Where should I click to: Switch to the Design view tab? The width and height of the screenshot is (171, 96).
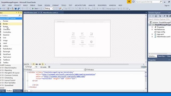coord(29,67)
